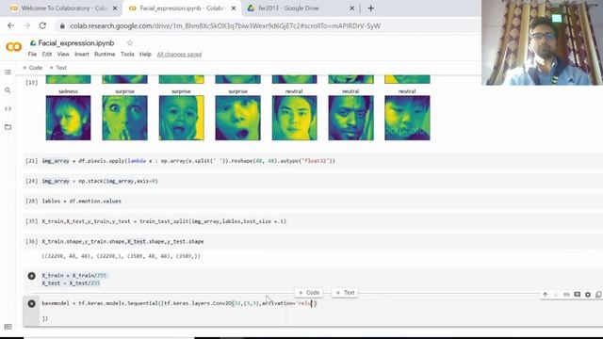The image size is (603, 339).
Task: Click the shapes output ((32298, 48, 48)...
Action: (x=122, y=256)
